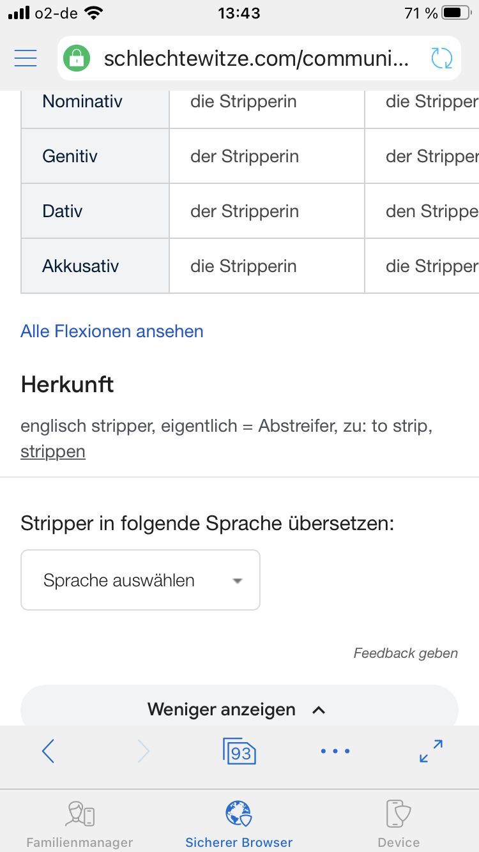The height and width of the screenshot is (852, 479).
Task: Enter fullscreen with the expand arrows icon
Action: (x=431, y=752)
